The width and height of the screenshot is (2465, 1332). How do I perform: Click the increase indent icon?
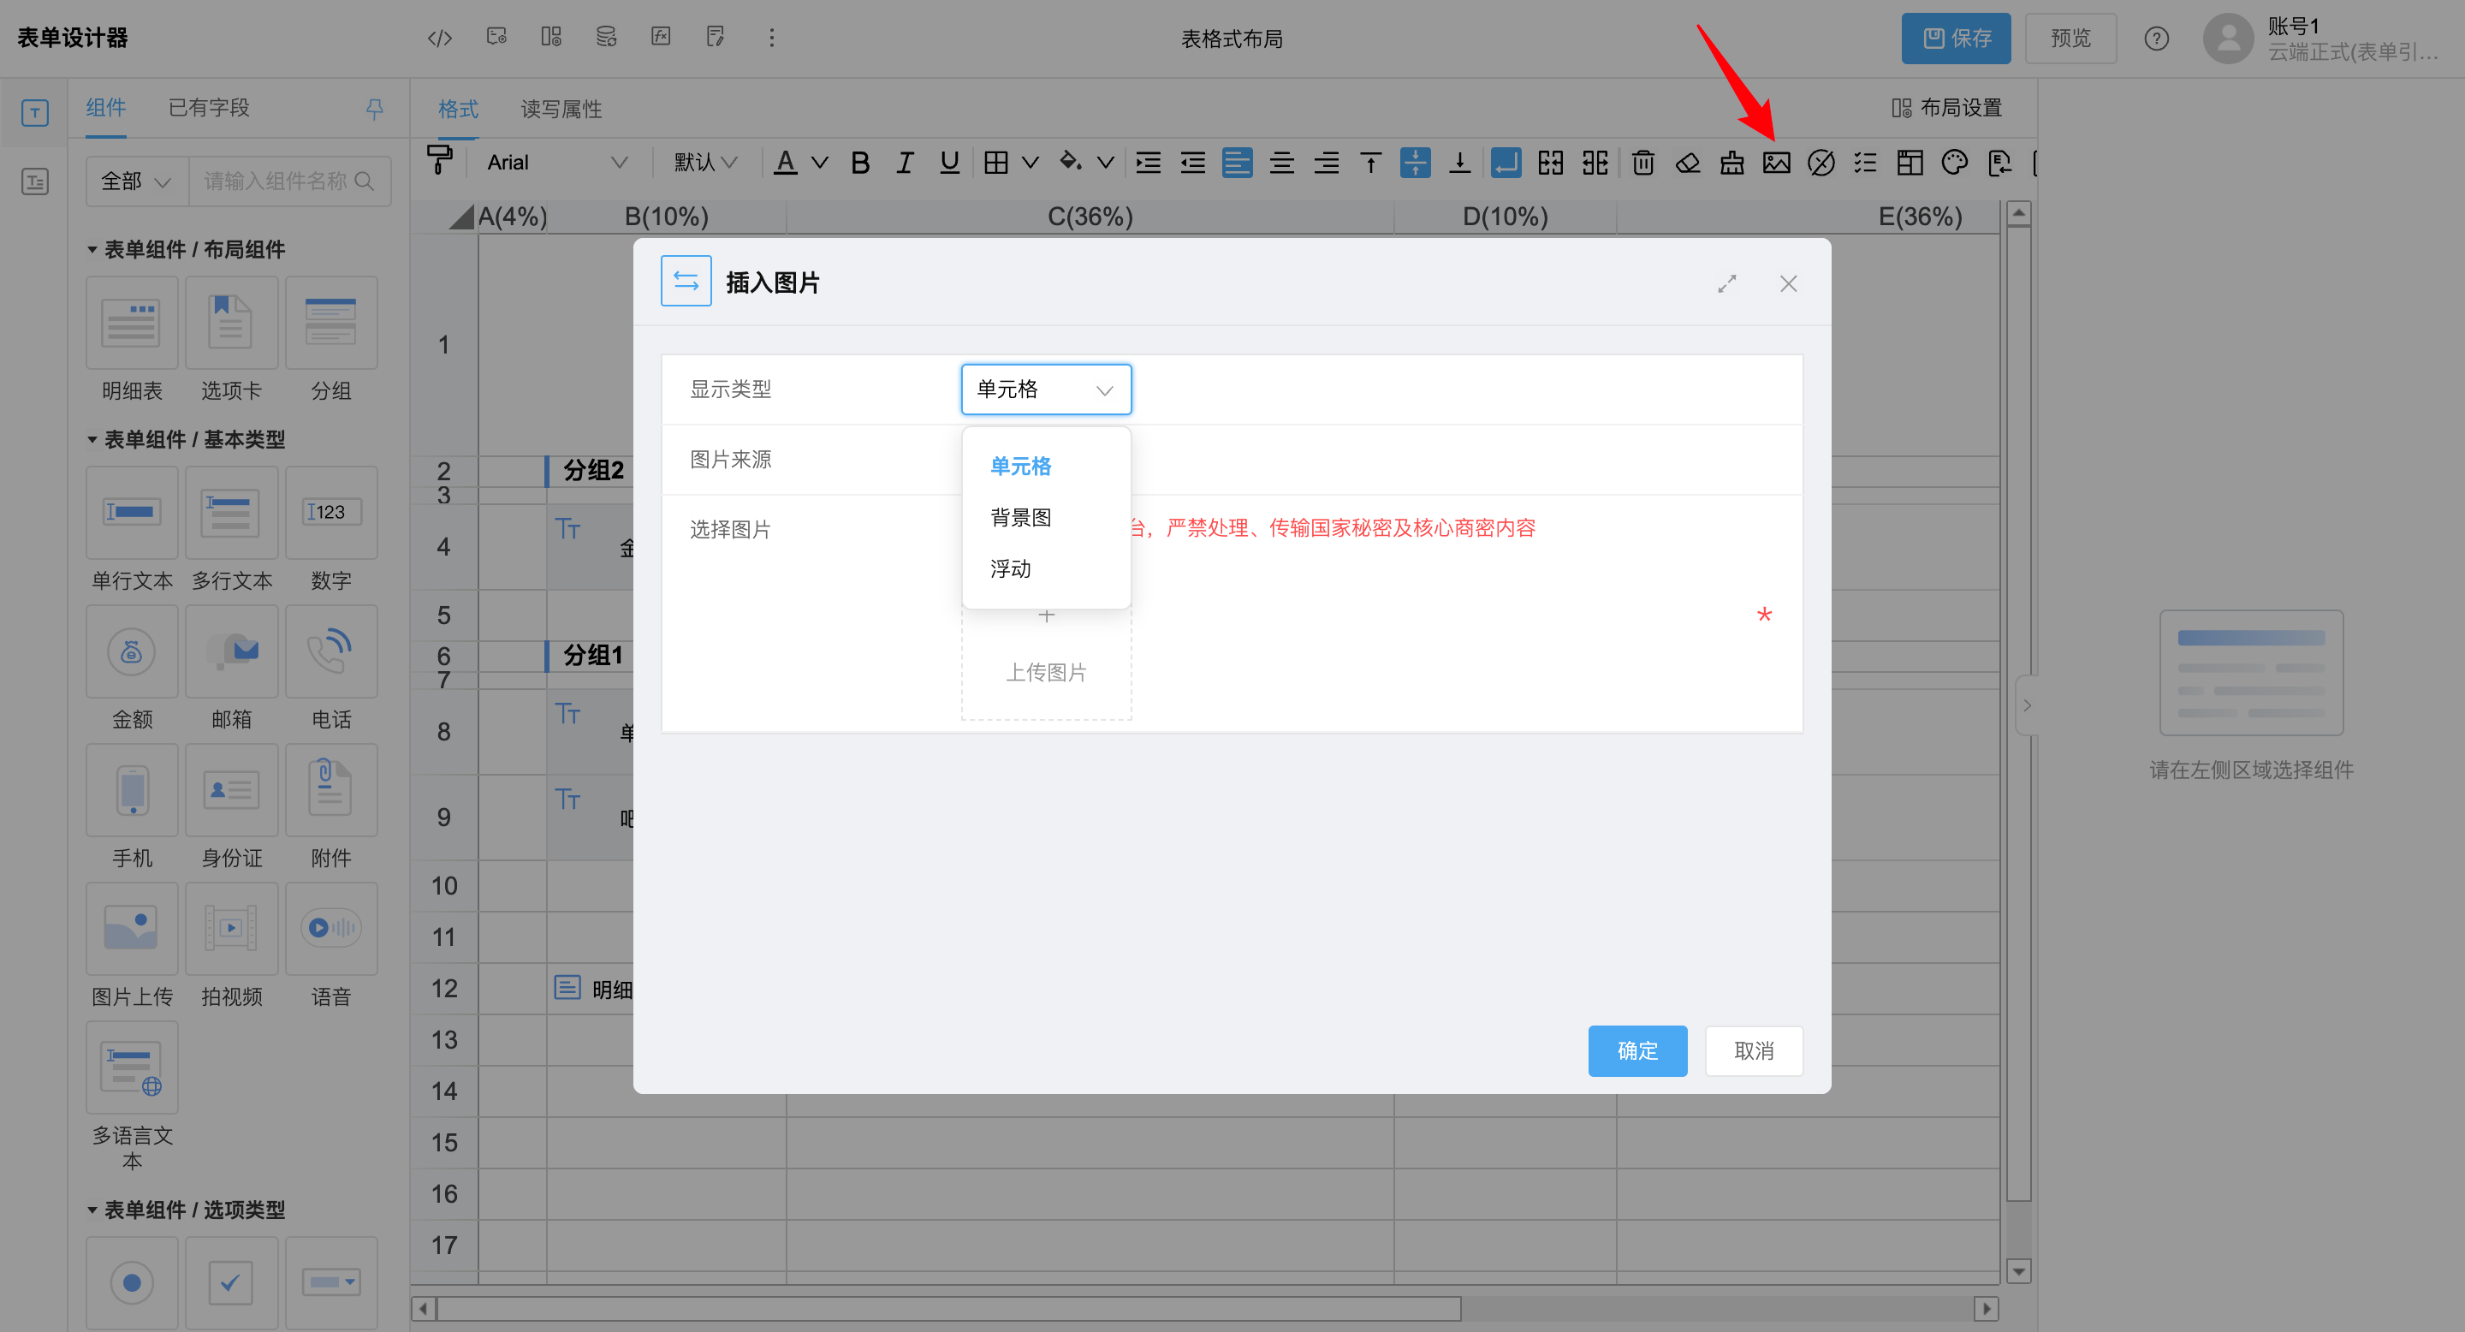[1147, 163]
